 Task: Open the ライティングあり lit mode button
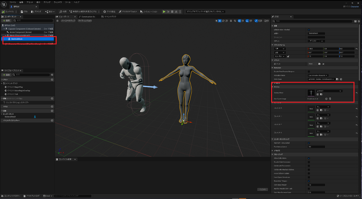pos(85,21)
